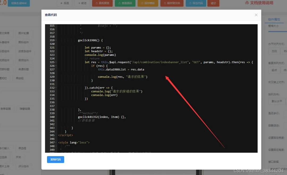Click the 'let params = {};' code line
This screenshot has width=287, height=175.
(x=98, y=47)
